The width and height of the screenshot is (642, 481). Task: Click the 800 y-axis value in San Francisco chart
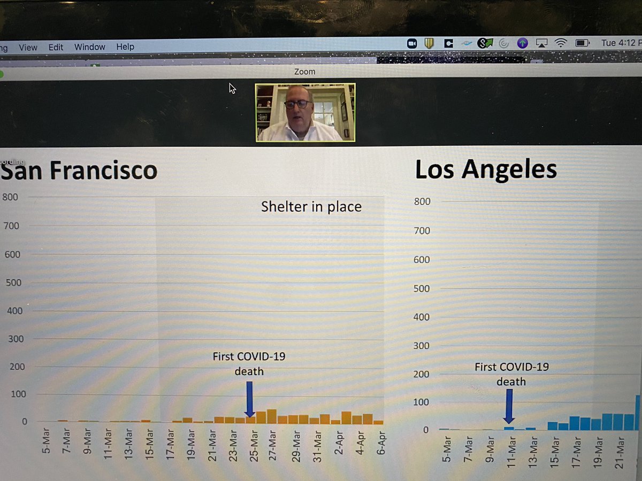(x=9, y=197)
